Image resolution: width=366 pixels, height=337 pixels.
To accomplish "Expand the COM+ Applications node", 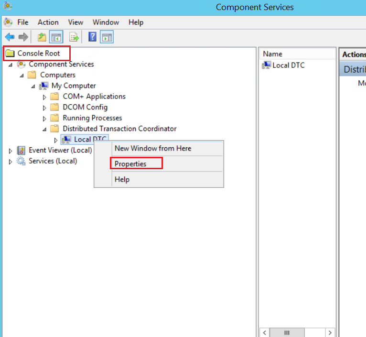I will pos(44,97).
